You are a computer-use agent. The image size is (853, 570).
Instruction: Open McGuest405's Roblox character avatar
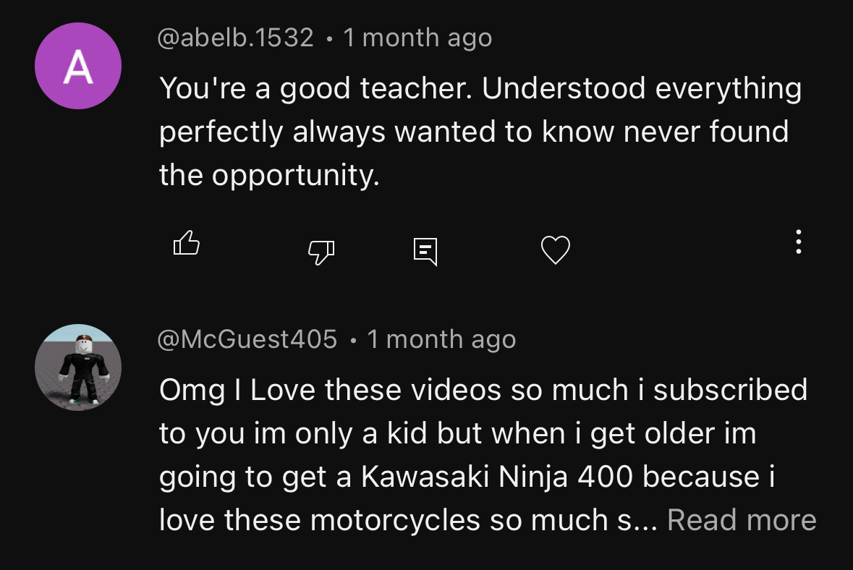click(x=78, y=367)
